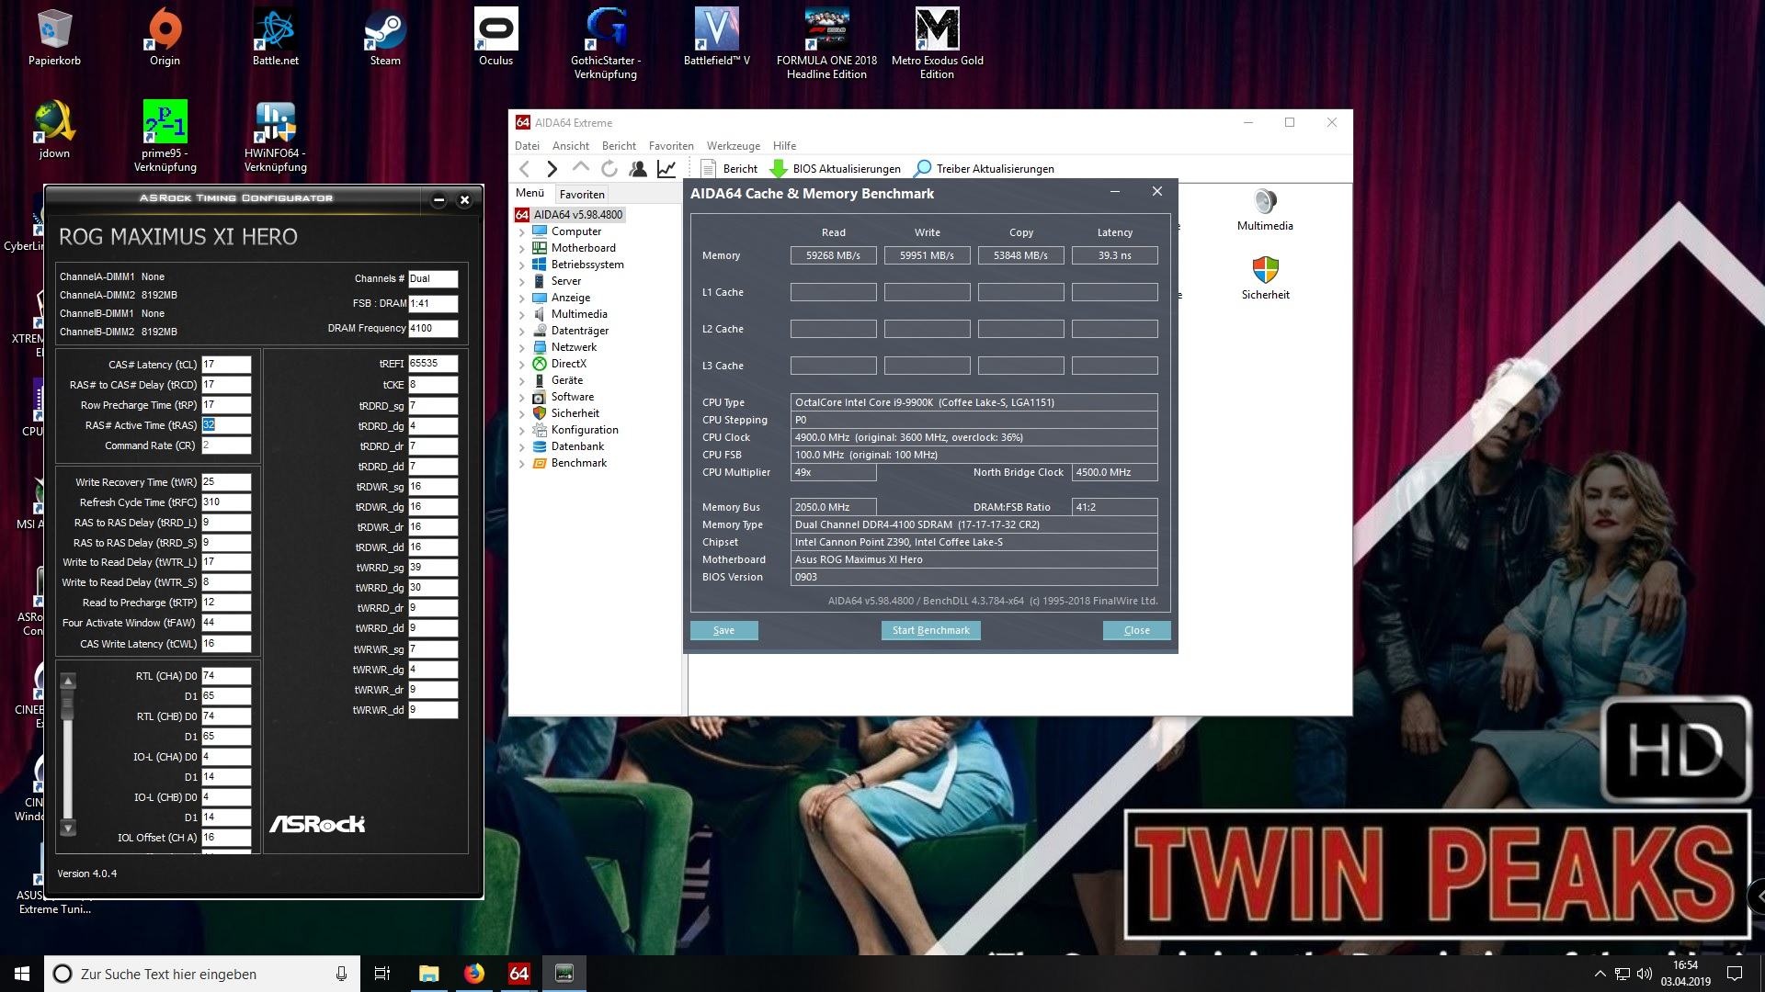Expand the Betriebssystem tree node
This screenshot has height=992, width=1765.
(x=522, y=265)
